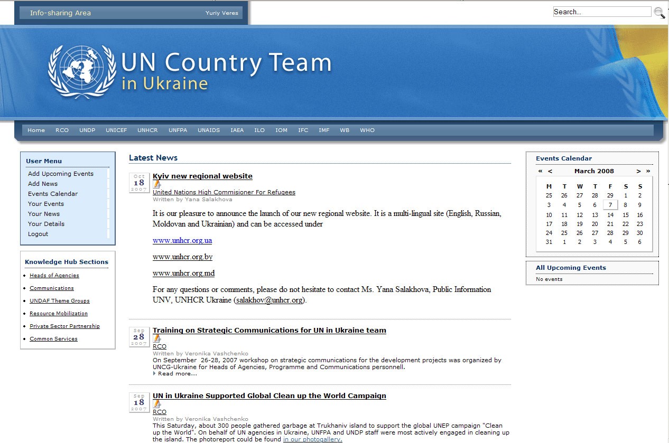The height and width of the screenshot is (443, 669).
Task: Open UNDAF Theme Groups section
Action: (60, 301)
